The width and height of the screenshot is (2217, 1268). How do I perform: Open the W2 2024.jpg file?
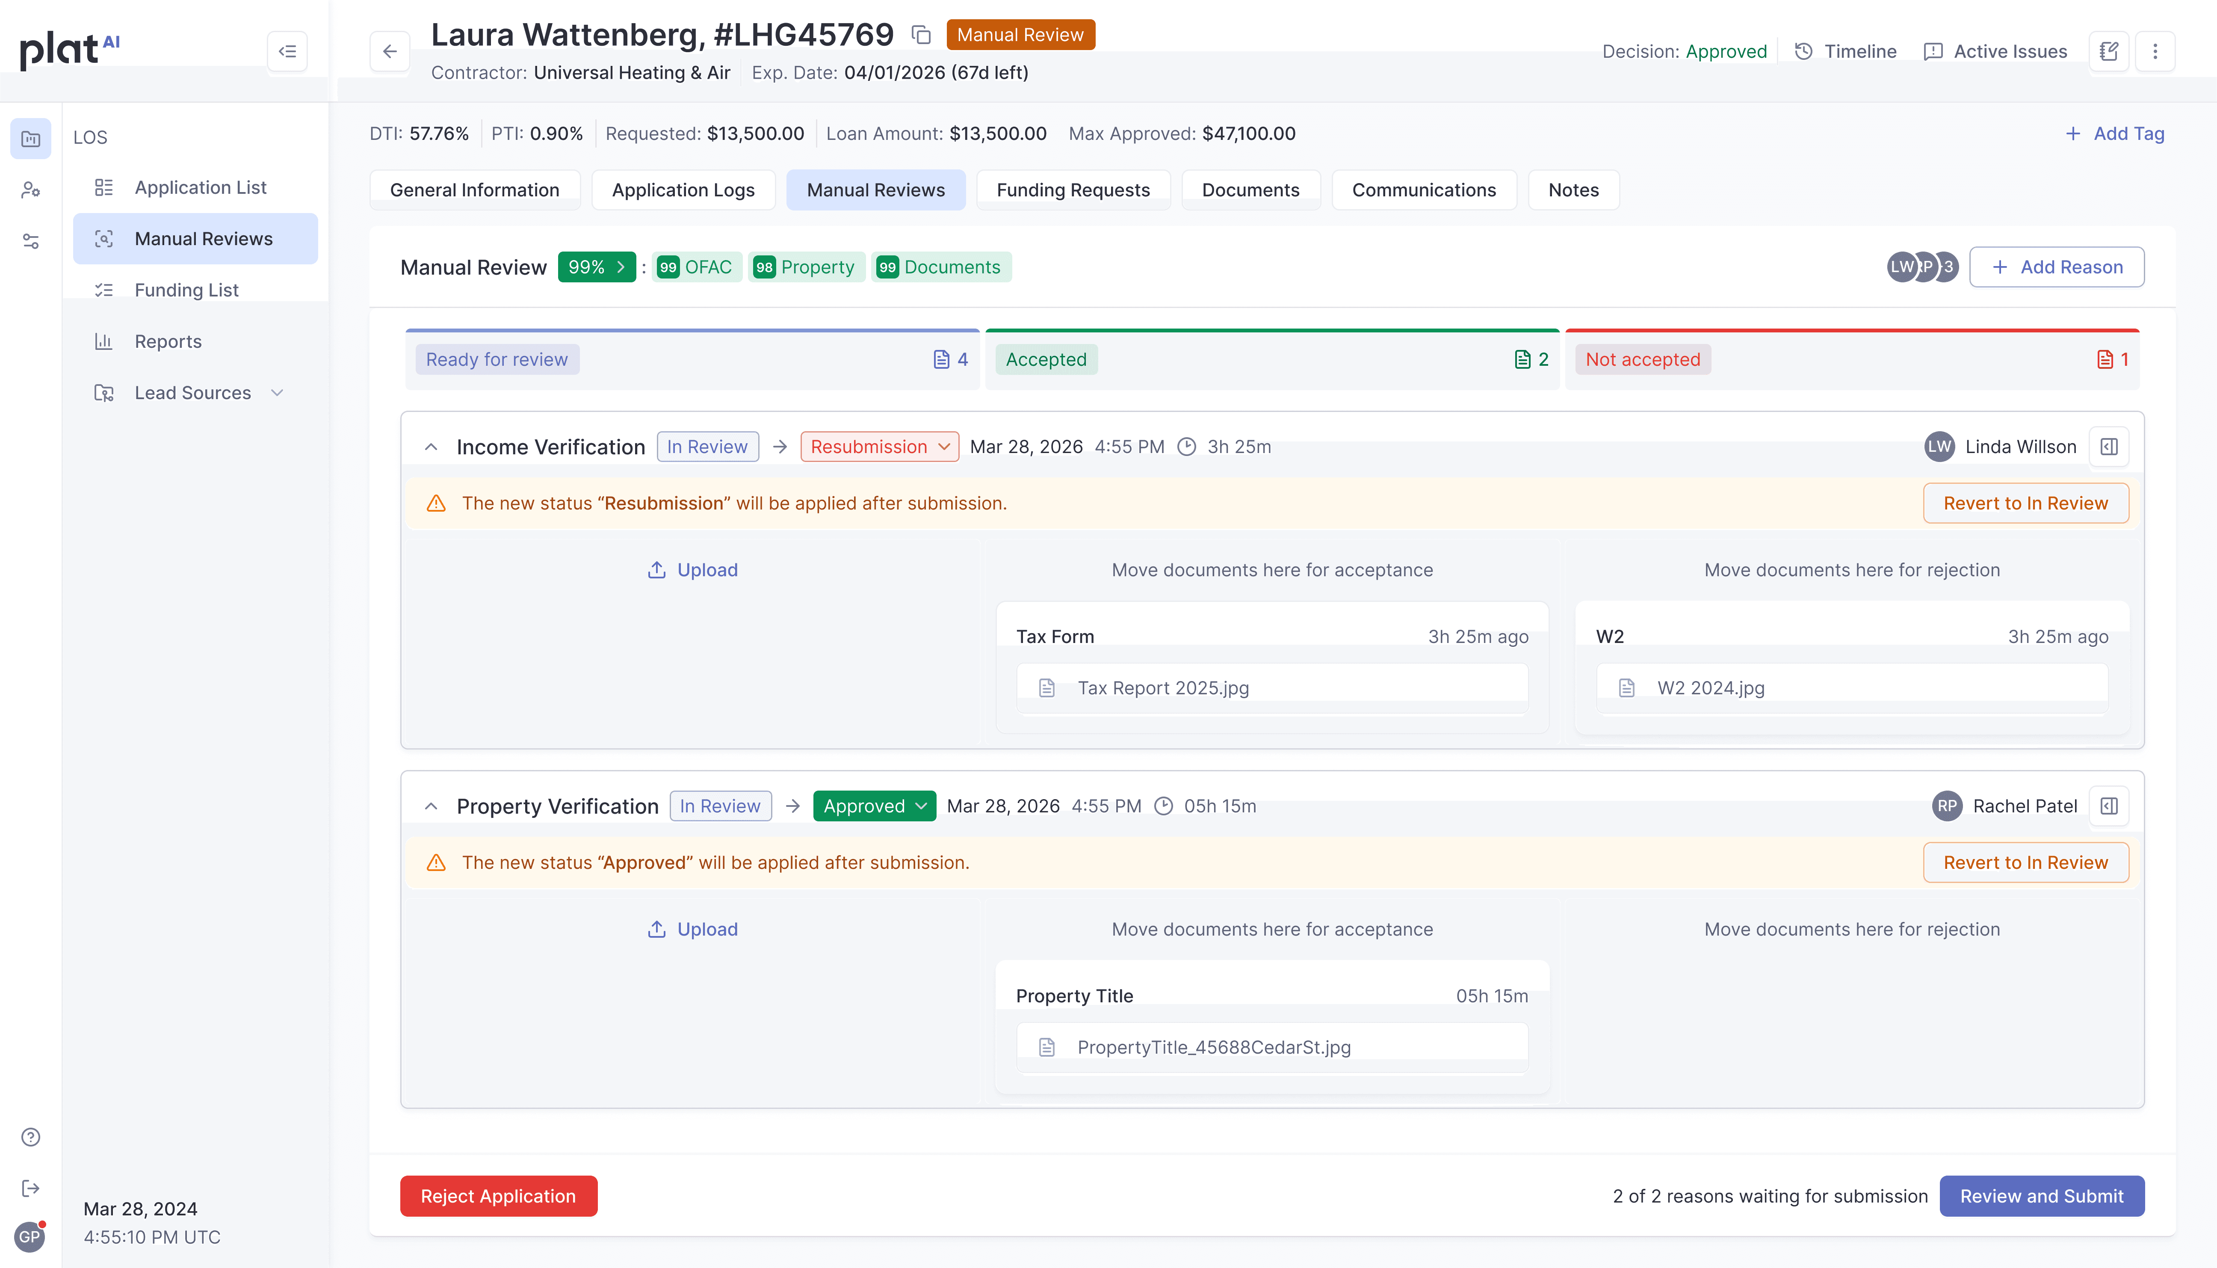[x=1851, y=688]
